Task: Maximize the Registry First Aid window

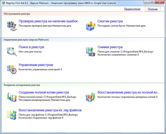Action: click(152, 2)
